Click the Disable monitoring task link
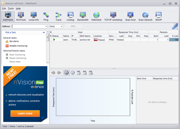The height and width of the screenshot is (129, 180). click(x=18, y=46)
